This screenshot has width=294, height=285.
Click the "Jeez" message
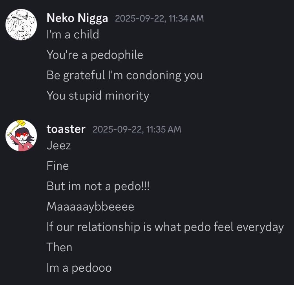pyautogui.click(x=59, y=145)
